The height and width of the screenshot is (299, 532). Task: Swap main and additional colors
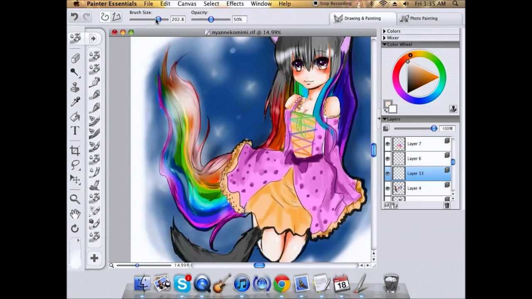click(385, 111)
